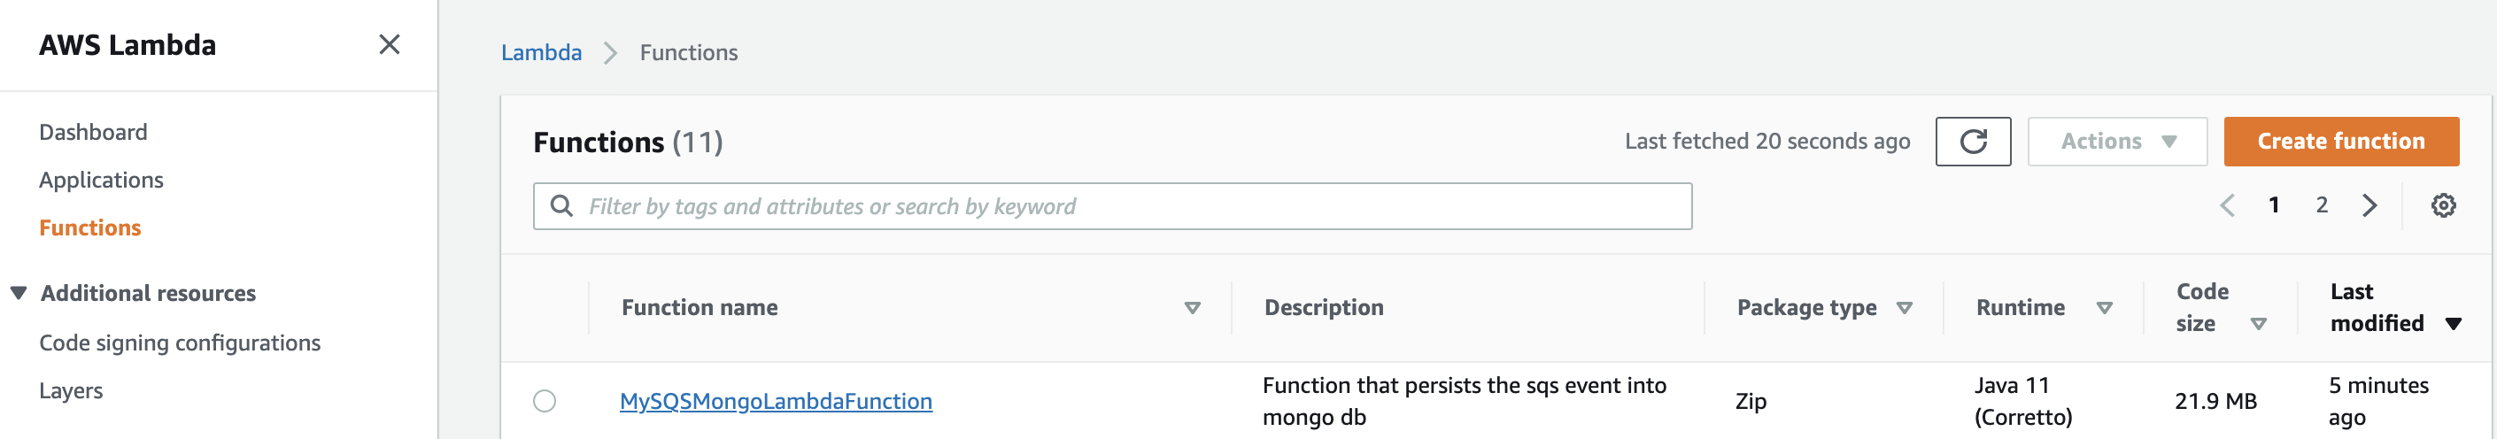Open table preferences gear icon
The height and width of the screenshot is (439, 2497).
tap(2443, 205)
